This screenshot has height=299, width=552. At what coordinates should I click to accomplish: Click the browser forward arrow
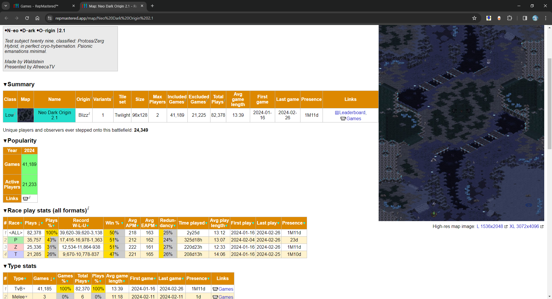click(x=17, y=18)
